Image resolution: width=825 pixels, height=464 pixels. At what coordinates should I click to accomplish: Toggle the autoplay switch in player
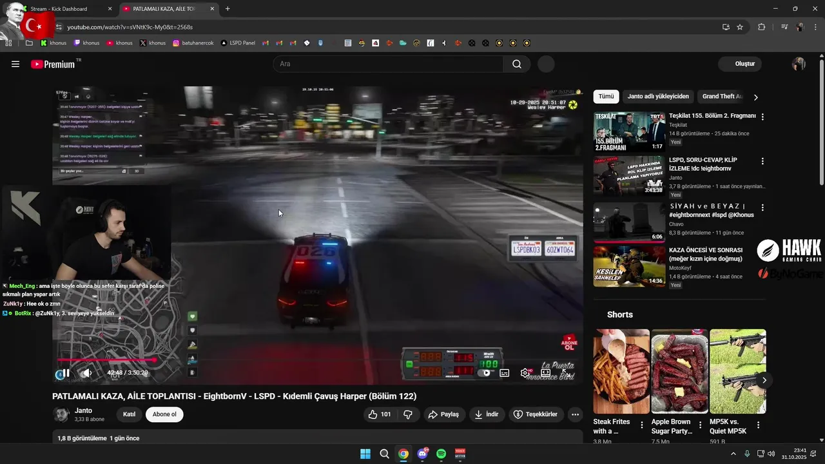[x=485, y=372]
